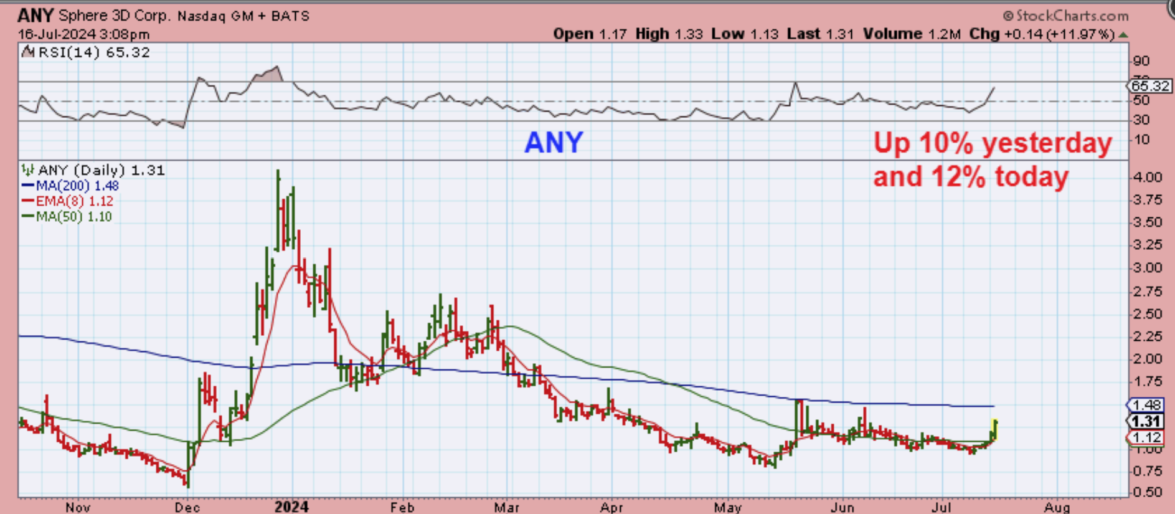
Task: Click the Dec month label
Action: coord(187,507)
